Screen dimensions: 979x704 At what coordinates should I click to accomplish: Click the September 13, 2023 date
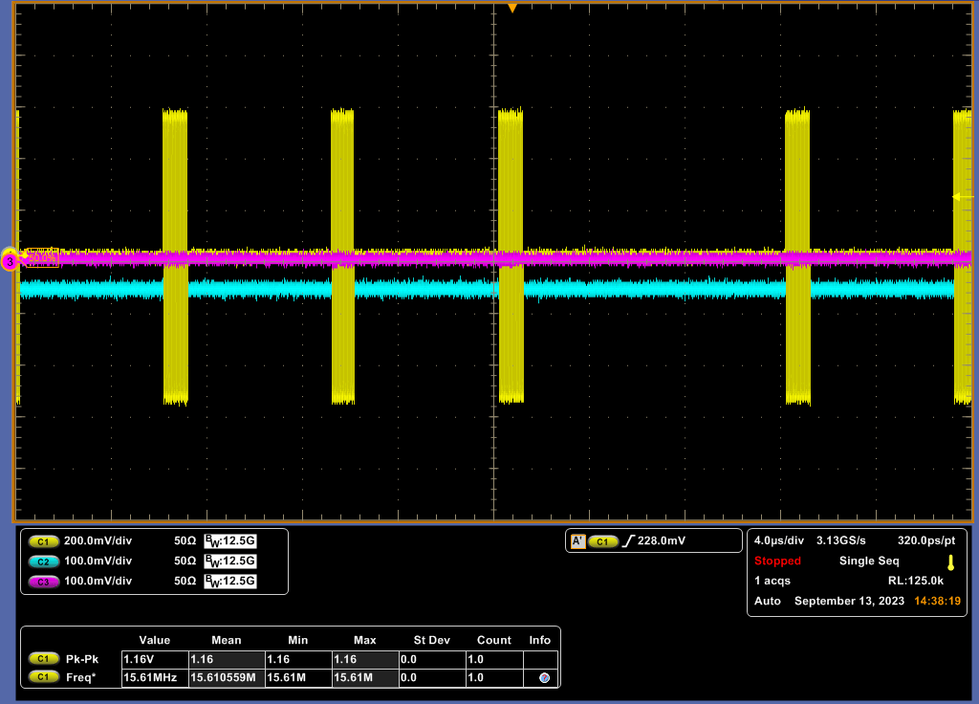849,601
